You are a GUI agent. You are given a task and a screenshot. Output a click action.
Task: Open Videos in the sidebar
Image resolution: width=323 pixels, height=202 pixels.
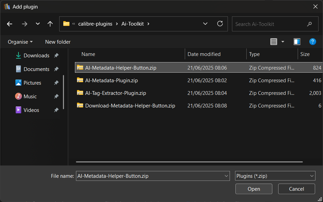tap(31, 110)
